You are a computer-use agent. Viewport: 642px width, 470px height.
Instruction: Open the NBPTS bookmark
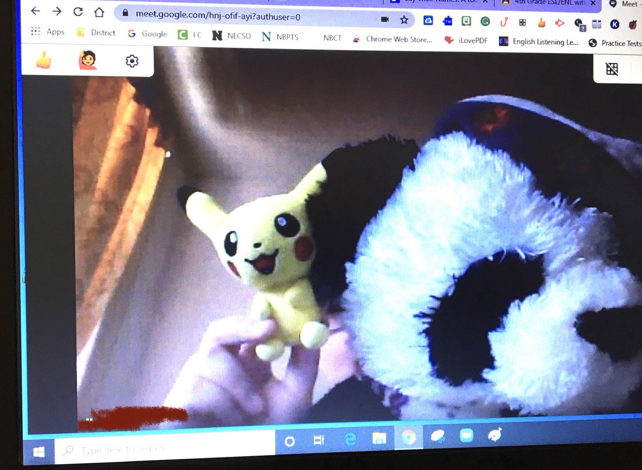coord(280,37)
